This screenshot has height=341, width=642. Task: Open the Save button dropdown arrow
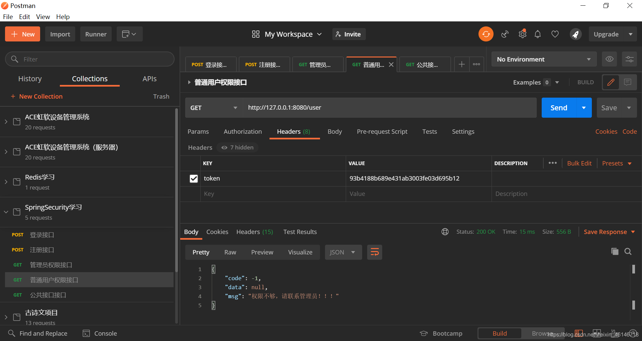[x=629, y=108]
